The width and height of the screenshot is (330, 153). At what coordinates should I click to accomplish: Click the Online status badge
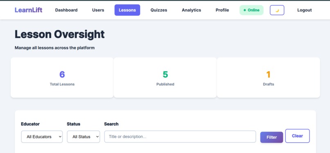pyautogui.click(x=251, y=10)
